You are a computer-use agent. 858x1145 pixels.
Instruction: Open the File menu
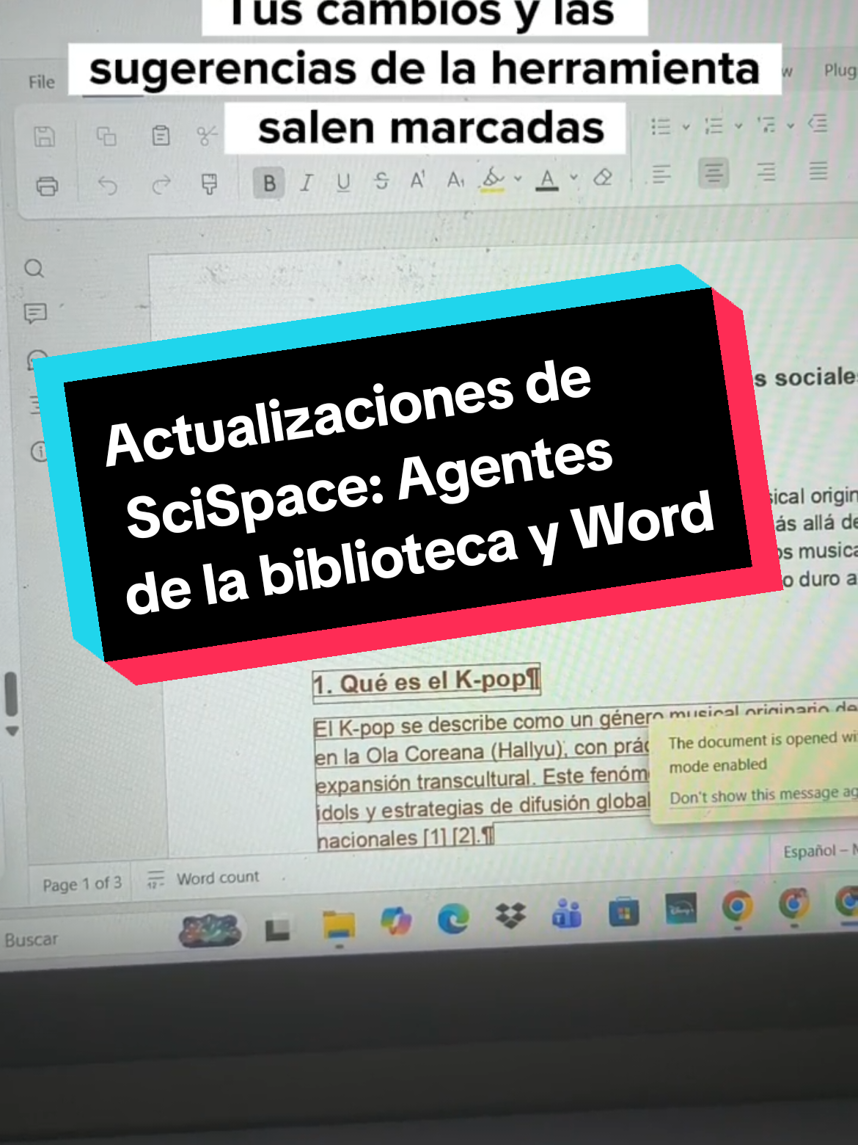click(x=42, y=82)
